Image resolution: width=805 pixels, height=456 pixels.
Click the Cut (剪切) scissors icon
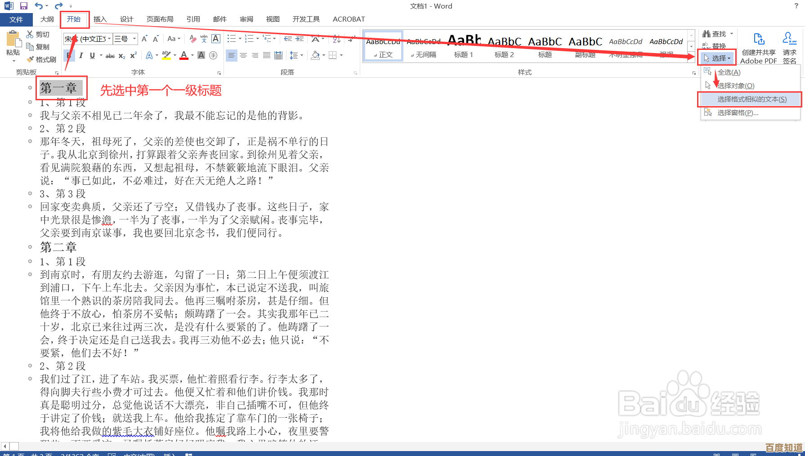(x=30, y=34)
